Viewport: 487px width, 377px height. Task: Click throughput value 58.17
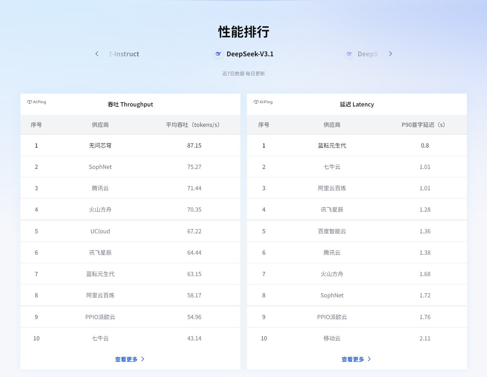194,295
